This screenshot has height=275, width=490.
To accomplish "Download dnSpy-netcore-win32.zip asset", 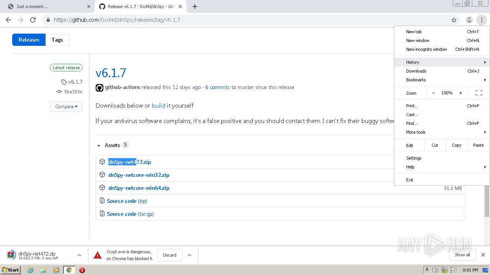I will click(x=139, y=175).
